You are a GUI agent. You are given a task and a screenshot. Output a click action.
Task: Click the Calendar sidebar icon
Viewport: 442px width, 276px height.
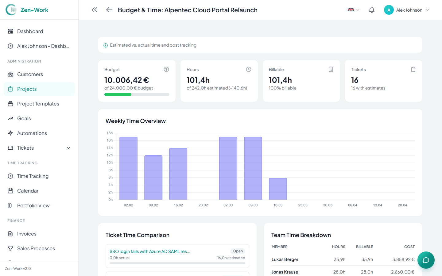coord(10,191)
